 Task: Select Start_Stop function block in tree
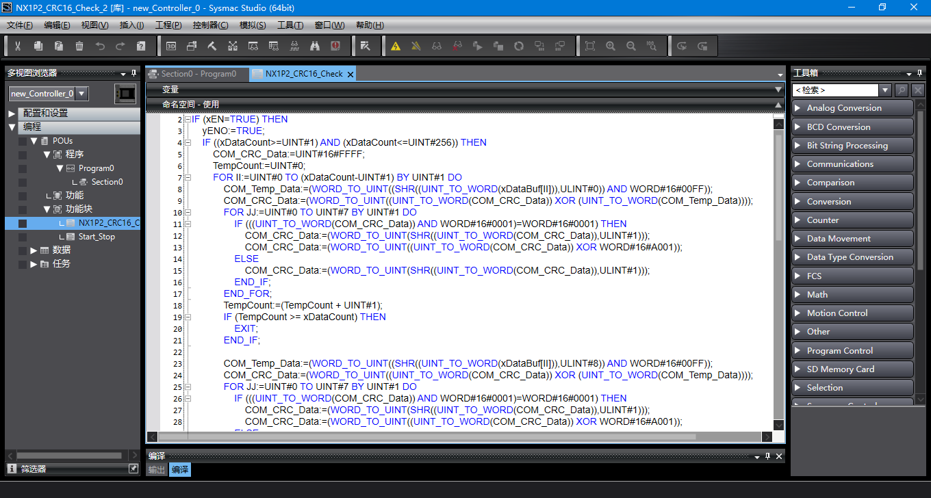click(x=97, y=237)
